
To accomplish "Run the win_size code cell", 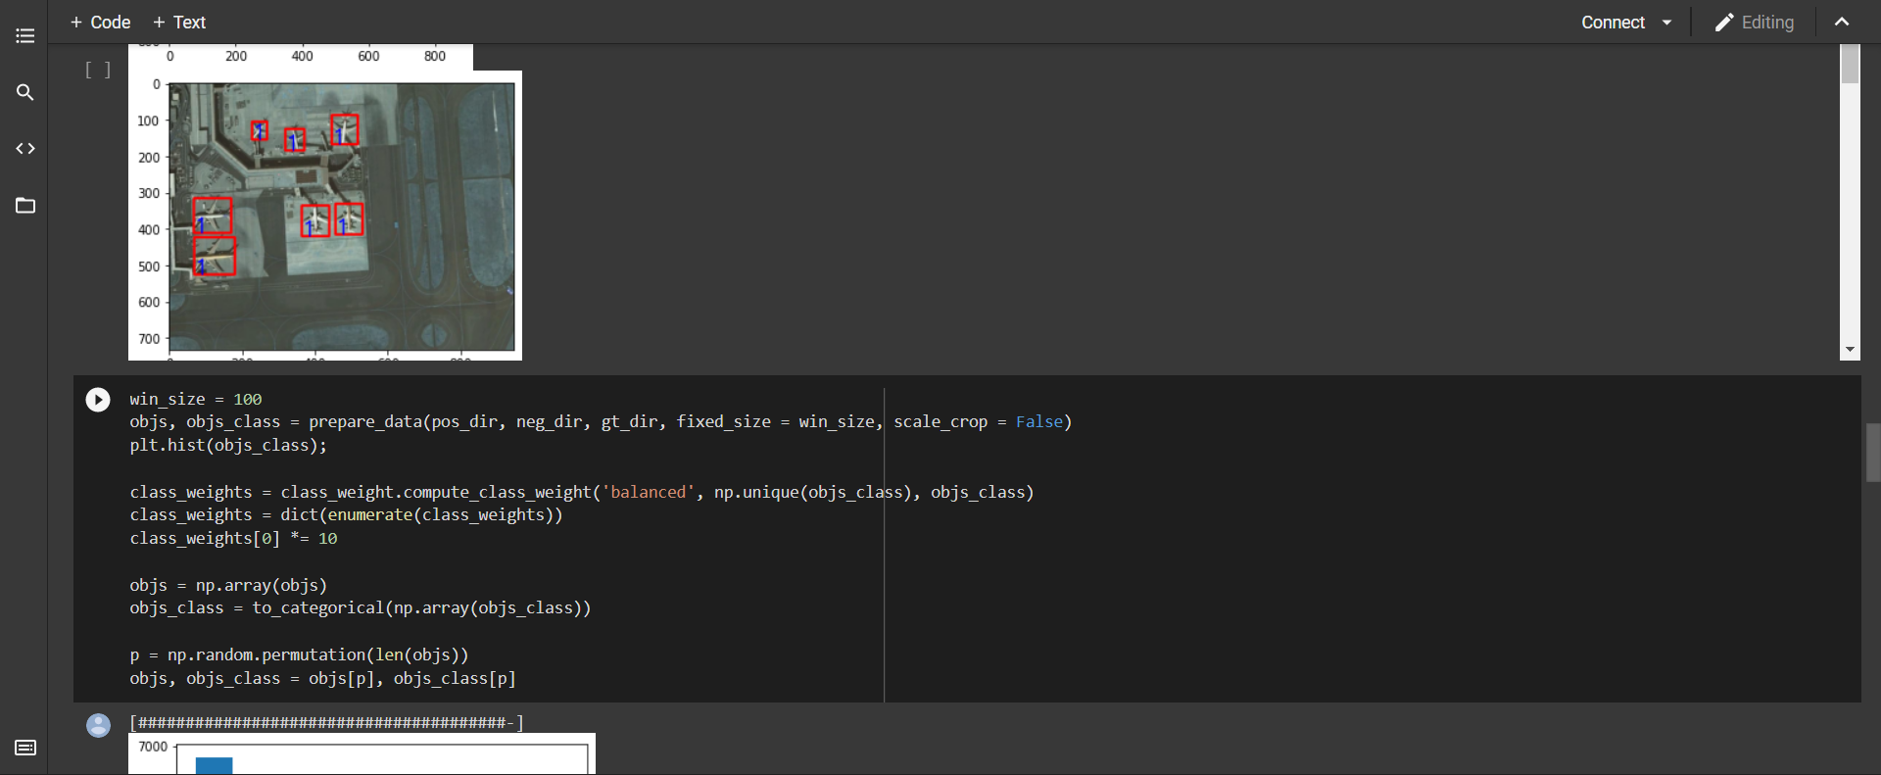I will 98,400.
